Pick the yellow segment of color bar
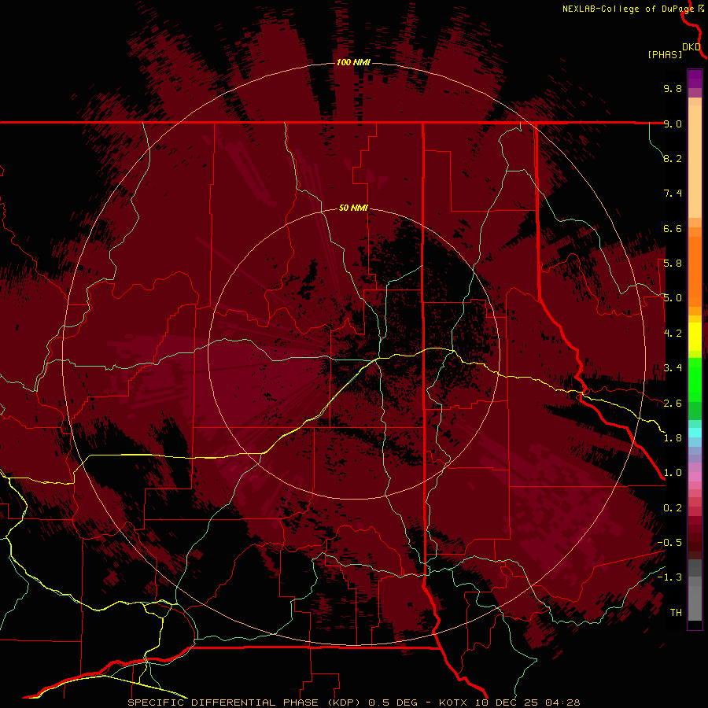Image resolution: width=708 pixels, height=708 pixels. tap(695, 337)
